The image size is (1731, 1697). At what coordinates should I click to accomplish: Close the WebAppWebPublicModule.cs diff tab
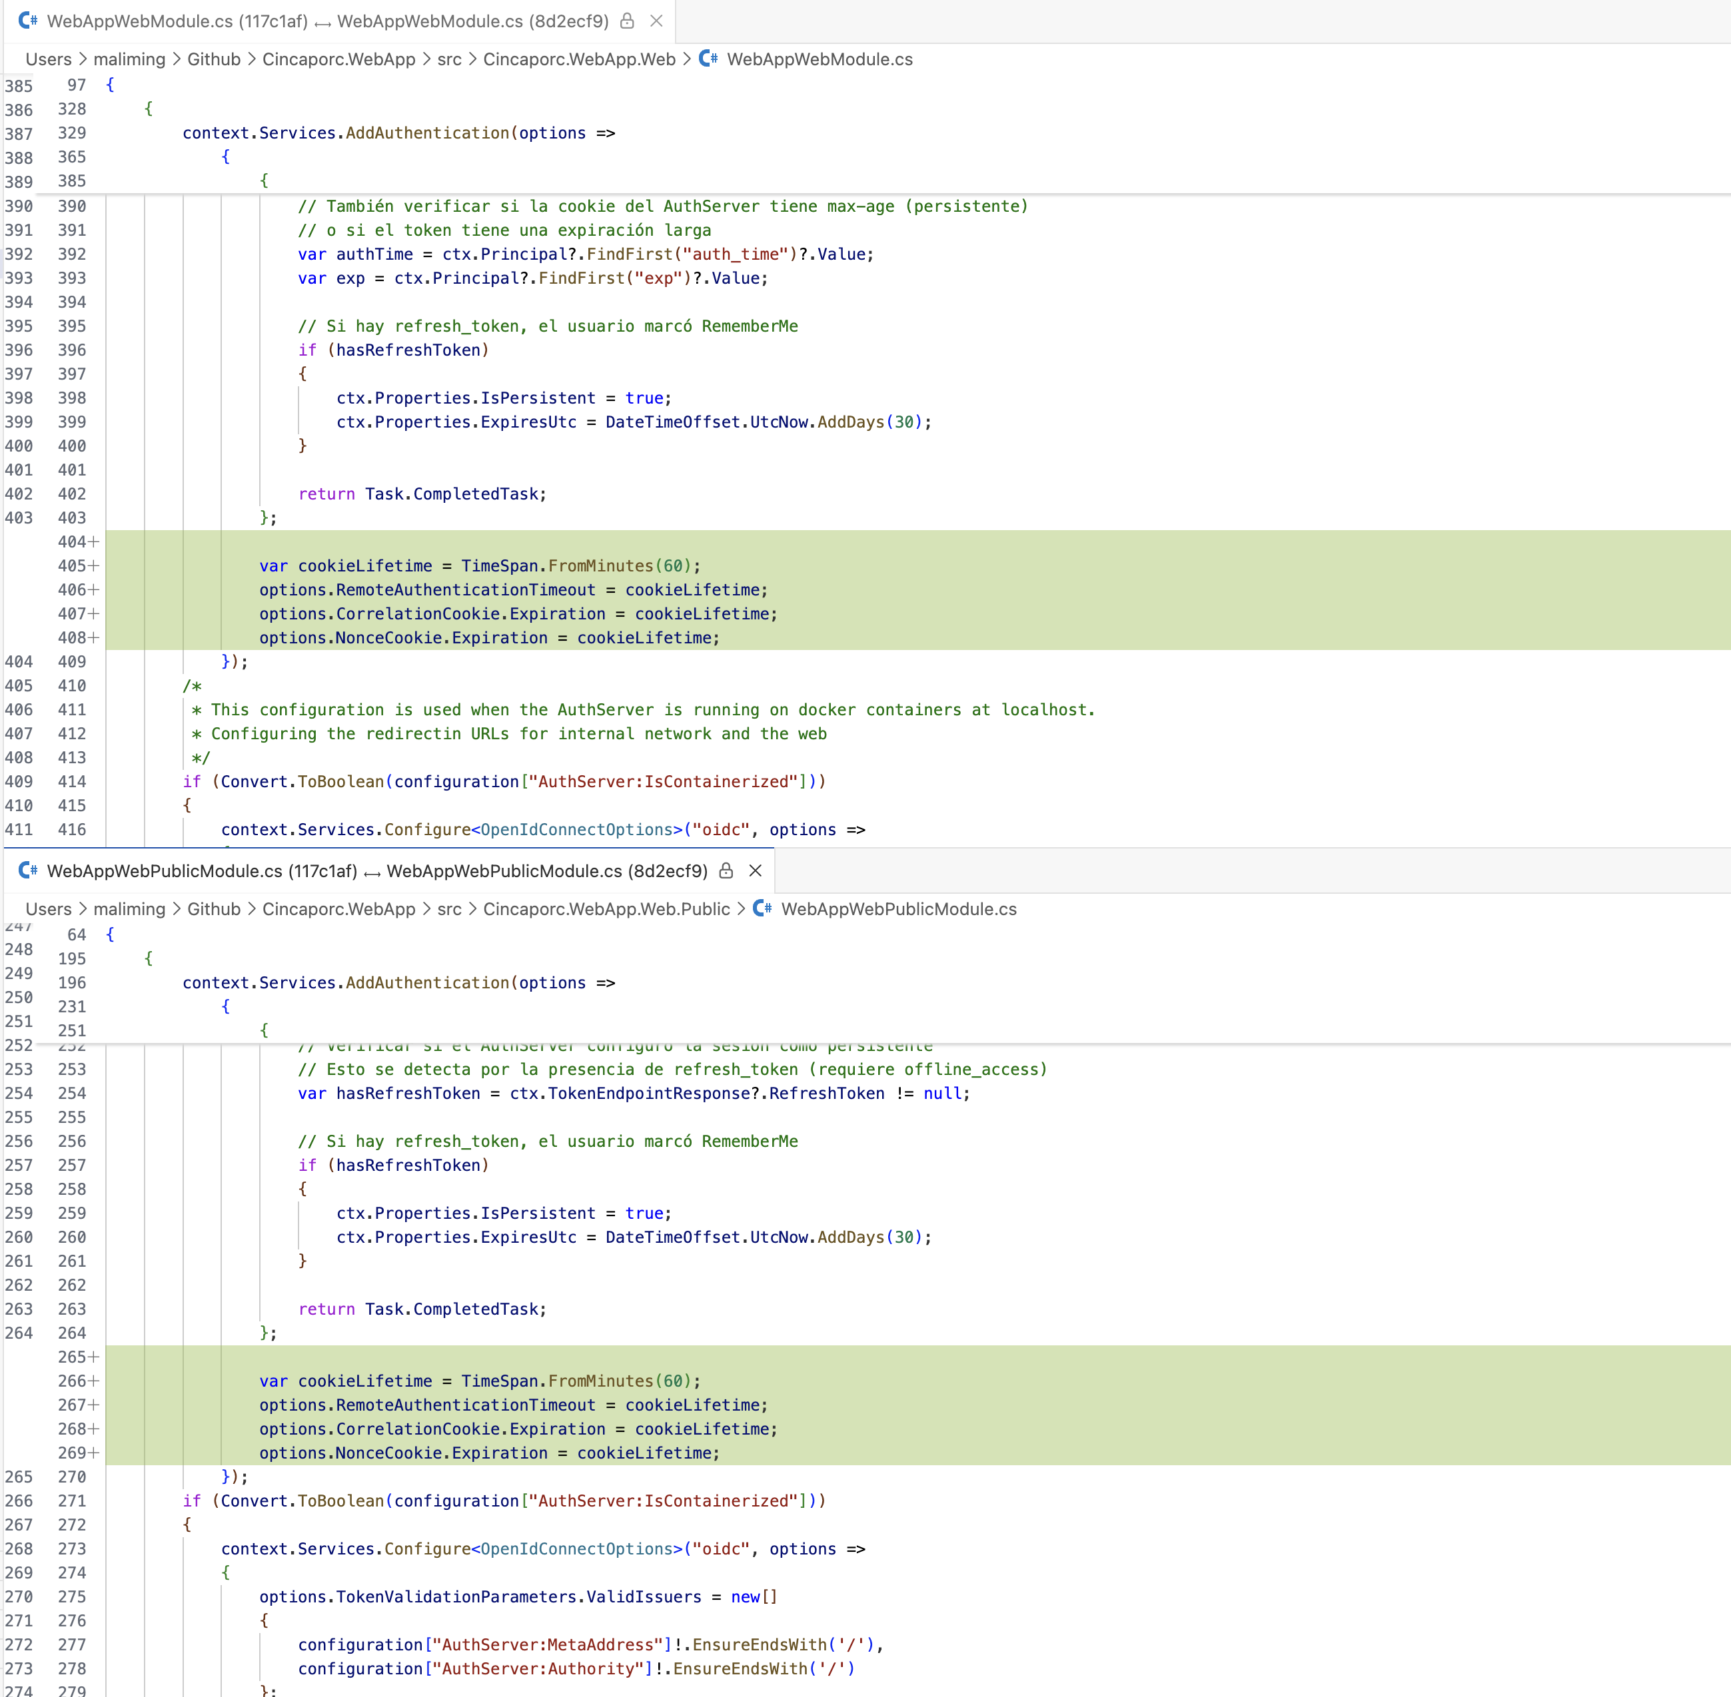point(756,870)
